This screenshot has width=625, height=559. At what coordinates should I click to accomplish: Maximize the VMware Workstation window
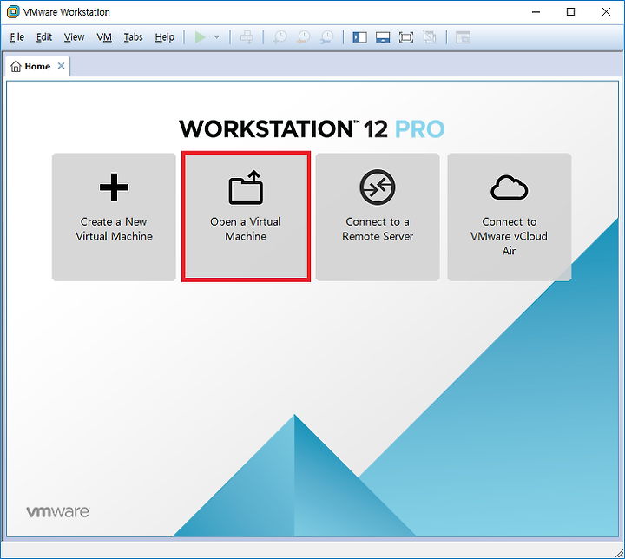571,12
